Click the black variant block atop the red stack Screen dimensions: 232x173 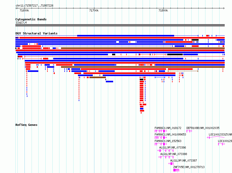click(x=142, y=79)
